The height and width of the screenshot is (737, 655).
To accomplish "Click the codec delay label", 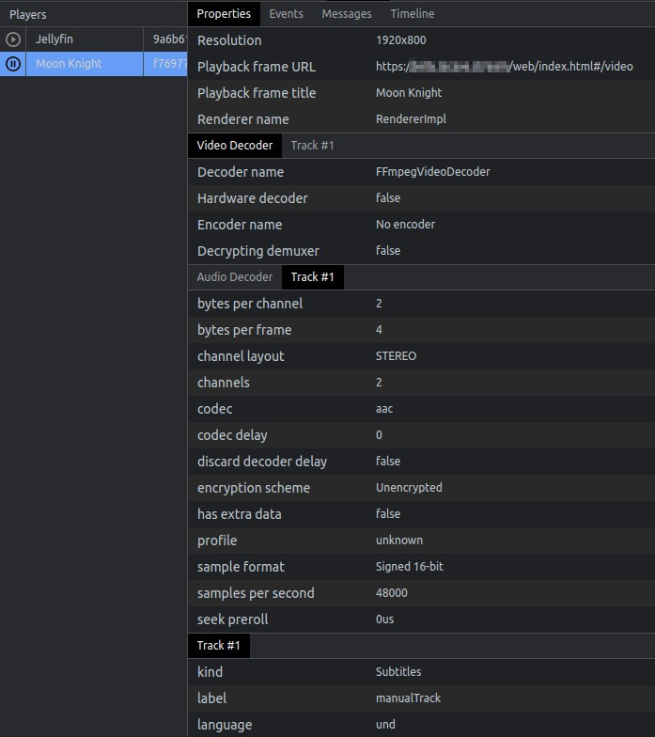I will click(232, 435).
